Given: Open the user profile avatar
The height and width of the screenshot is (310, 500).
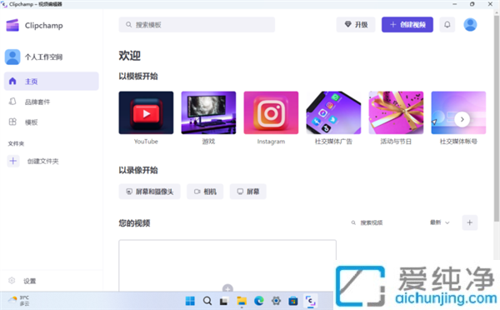Looking at the screenshot, I should click(470, 24).
